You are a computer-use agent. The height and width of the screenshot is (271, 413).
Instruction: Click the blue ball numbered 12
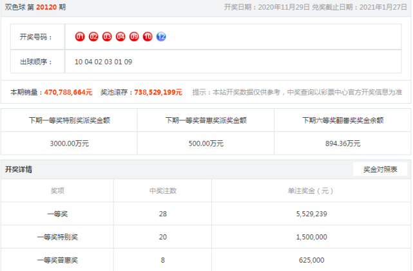[x=161, y=37]
